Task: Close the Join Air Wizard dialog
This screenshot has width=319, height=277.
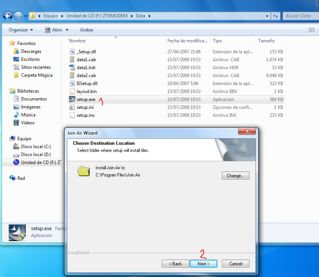Action: pos(247,131)
